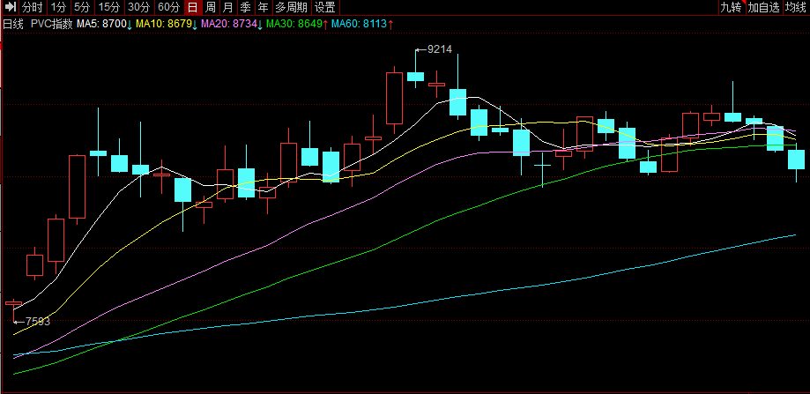The image size is (810, 394).
Task: Click the PVC指数 title
Action: (51, 24)
